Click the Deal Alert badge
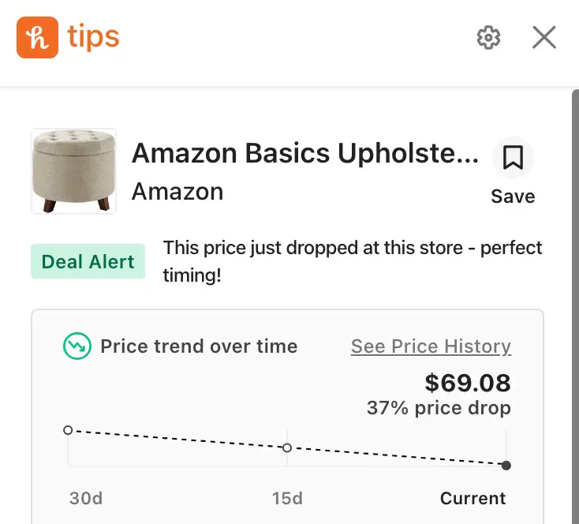 coord(88,261)
